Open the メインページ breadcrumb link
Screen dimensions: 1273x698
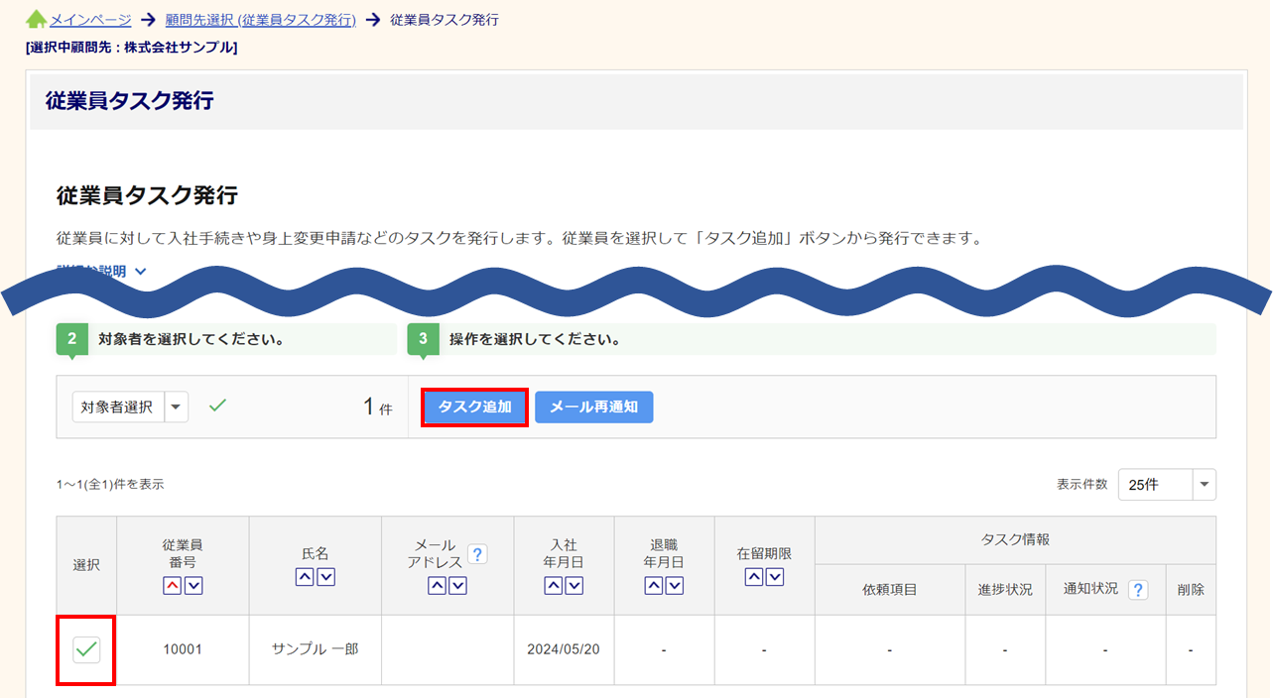coord(90,20)
